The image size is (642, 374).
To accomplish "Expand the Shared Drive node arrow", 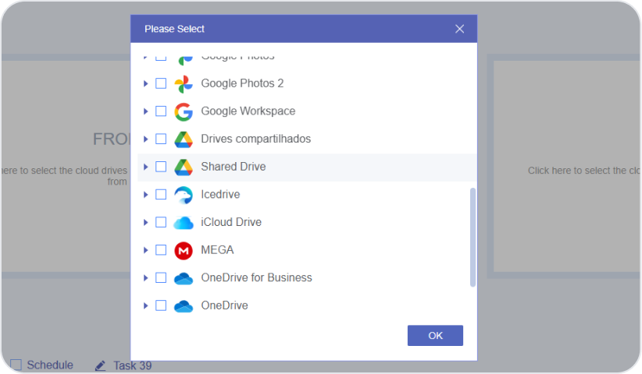I will point(145,167).
